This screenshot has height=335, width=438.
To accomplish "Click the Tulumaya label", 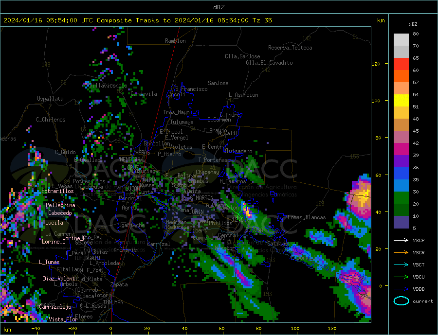I will (182, 122).
